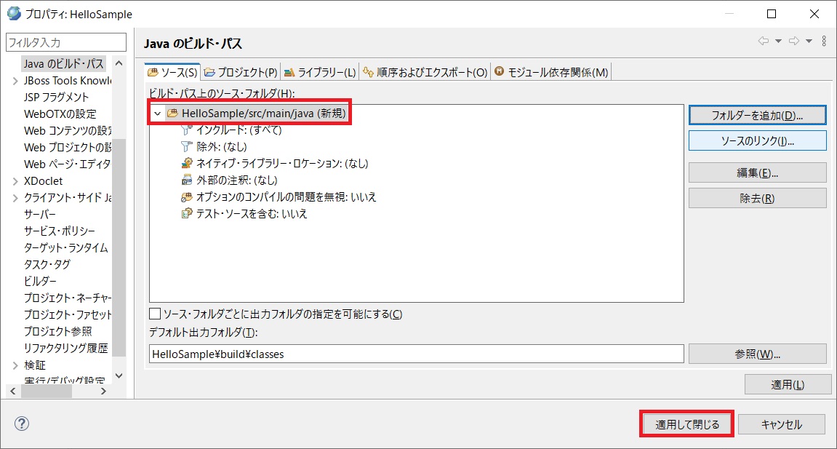The height and width of the screenshot is (449, 837).
Task: Click the 参照(W)... button
Action: click(758, 354)
